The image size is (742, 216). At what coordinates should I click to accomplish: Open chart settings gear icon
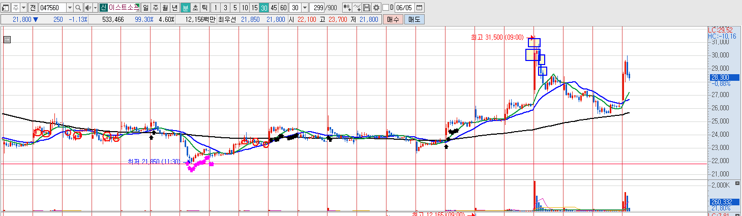376,8
